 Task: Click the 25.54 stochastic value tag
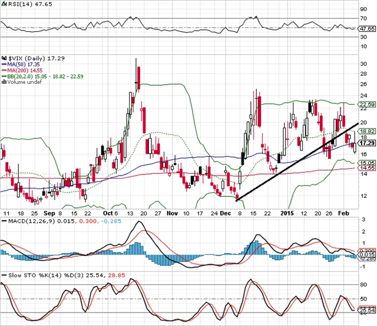coord(366,310)
